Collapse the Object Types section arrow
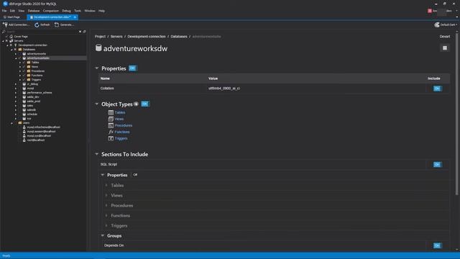This screenshot has height=259, width=460. [x=97, y=104]
